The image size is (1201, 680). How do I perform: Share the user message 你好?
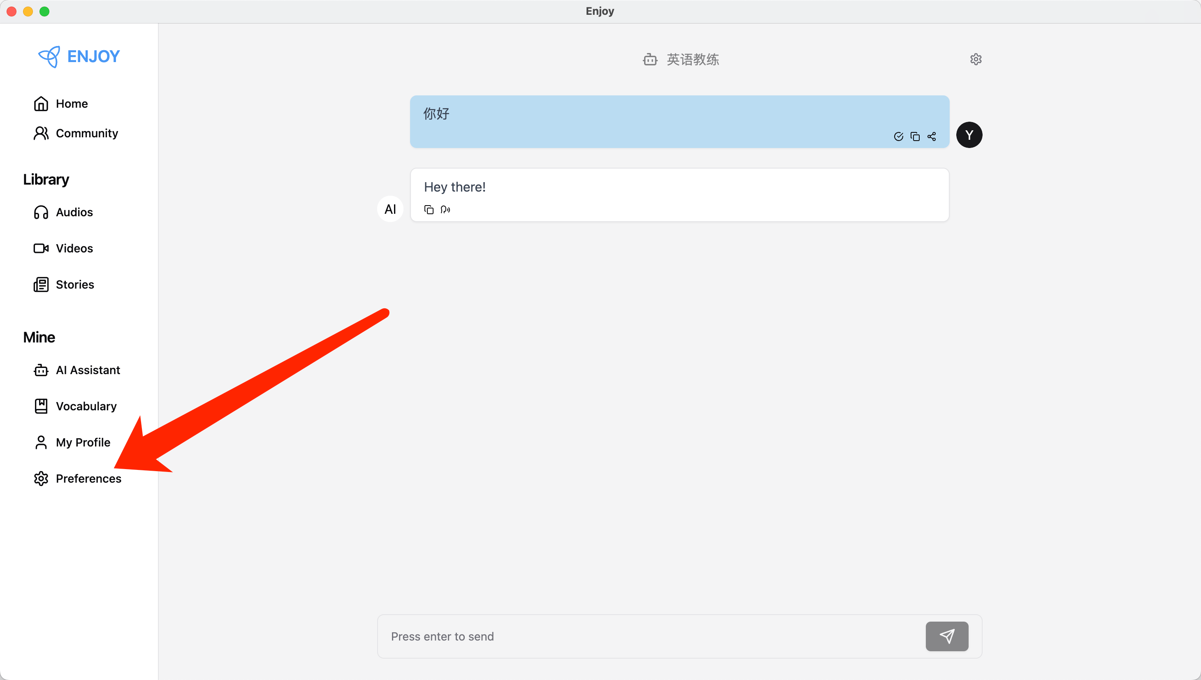point(932,136)
